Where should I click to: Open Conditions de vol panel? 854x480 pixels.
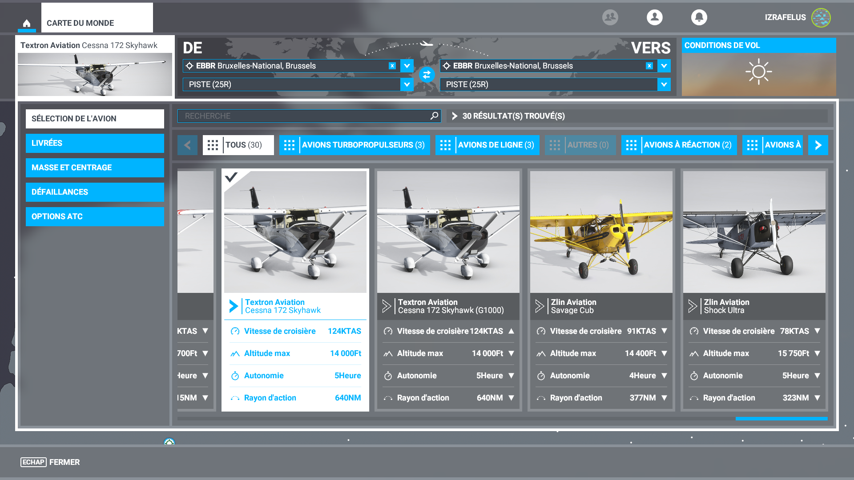(x=758, y=67)
